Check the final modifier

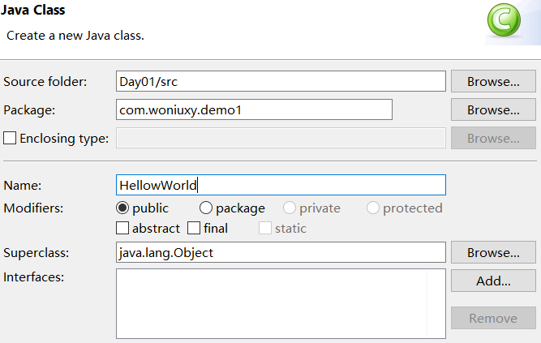(194, 228)
